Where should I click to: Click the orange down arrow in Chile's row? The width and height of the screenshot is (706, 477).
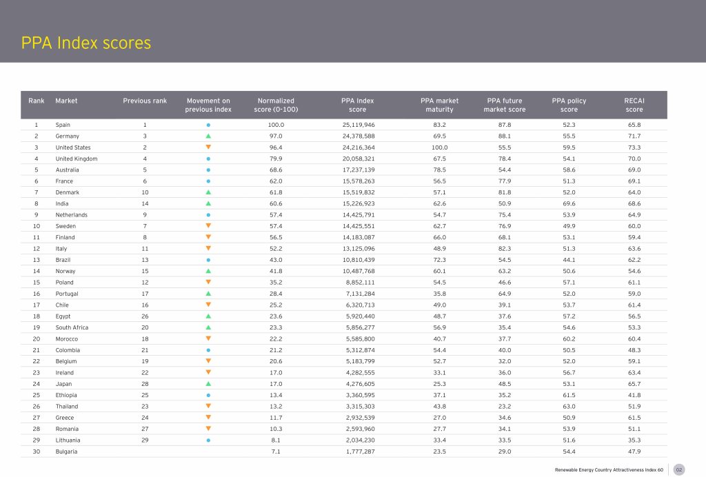click(x=208, y=305)
